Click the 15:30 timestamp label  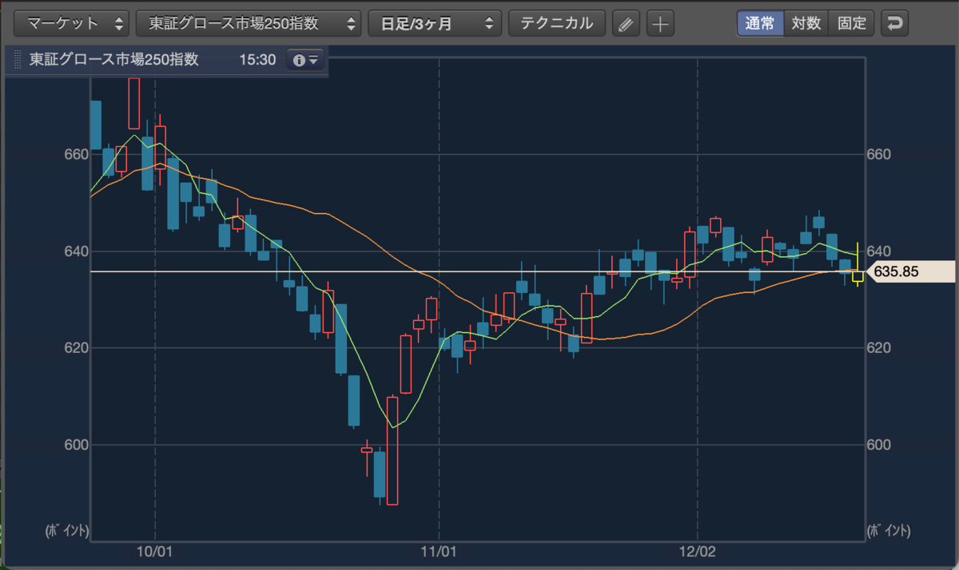coord(257,60)
